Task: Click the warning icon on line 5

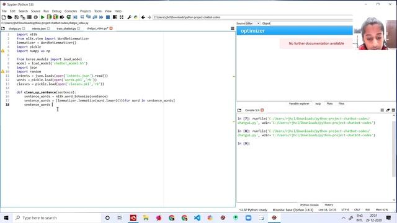Action: 2,51
